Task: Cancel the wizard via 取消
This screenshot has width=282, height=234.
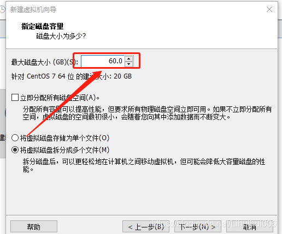Action: point(250,226)
